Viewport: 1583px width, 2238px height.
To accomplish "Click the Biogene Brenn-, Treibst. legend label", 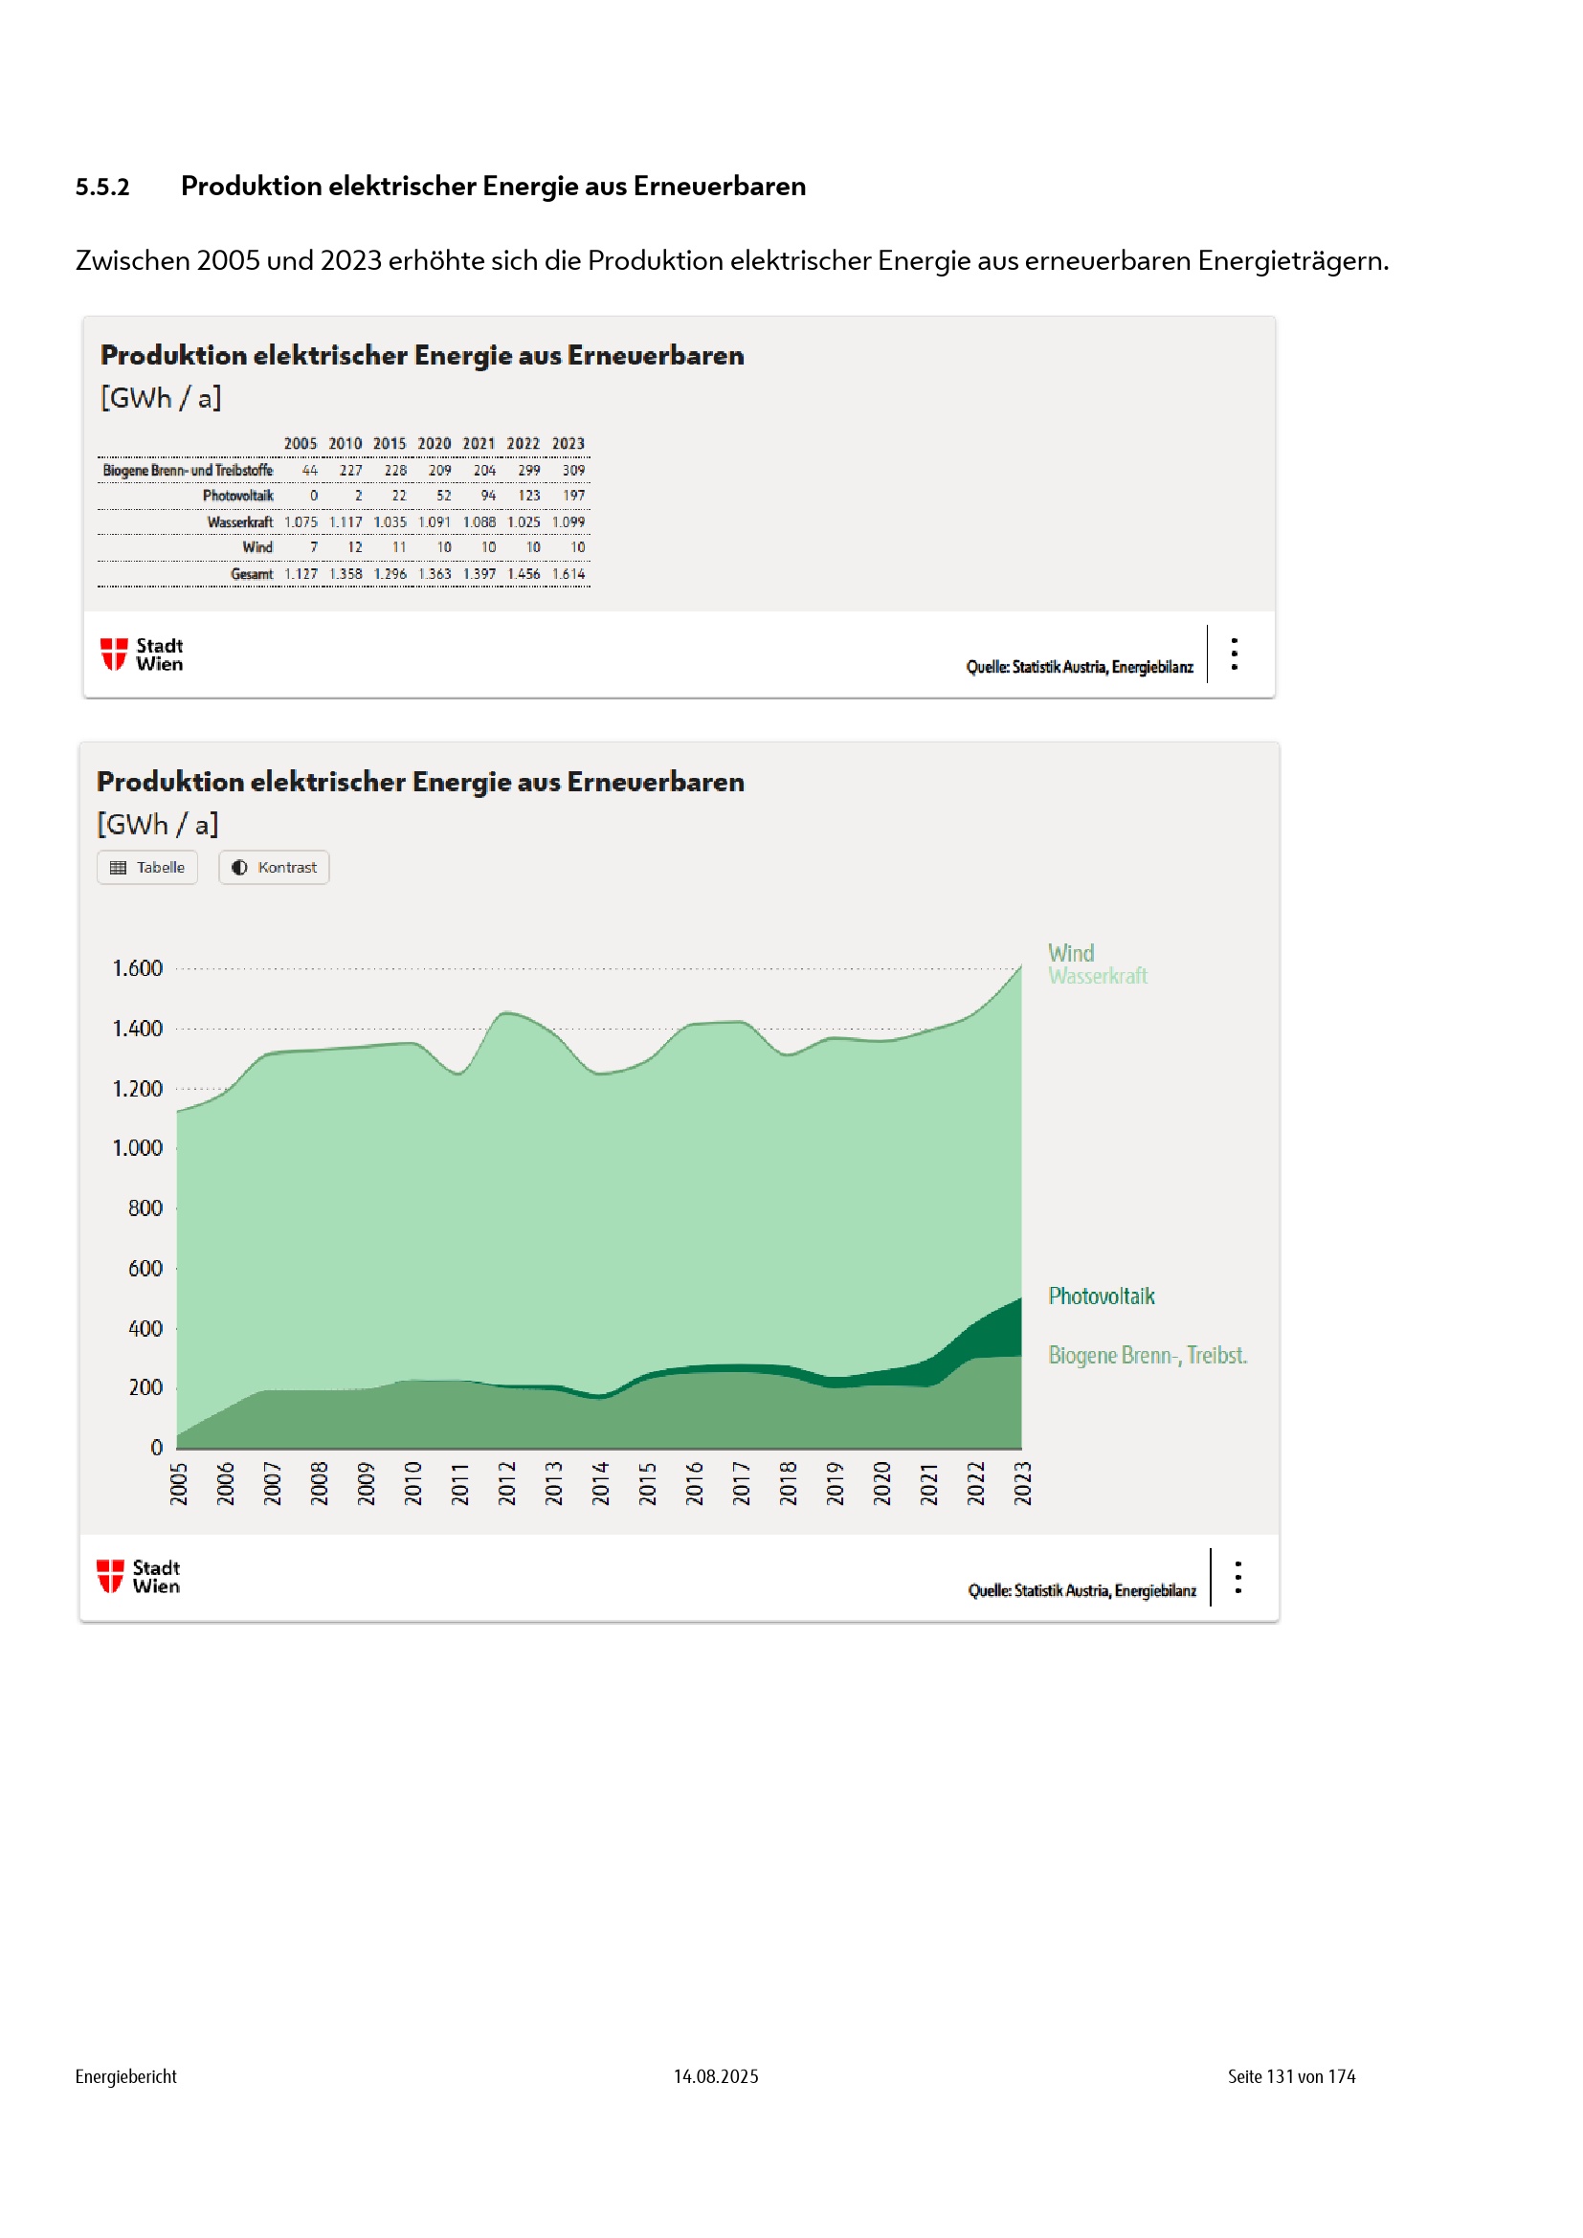I will 1147,1355.
